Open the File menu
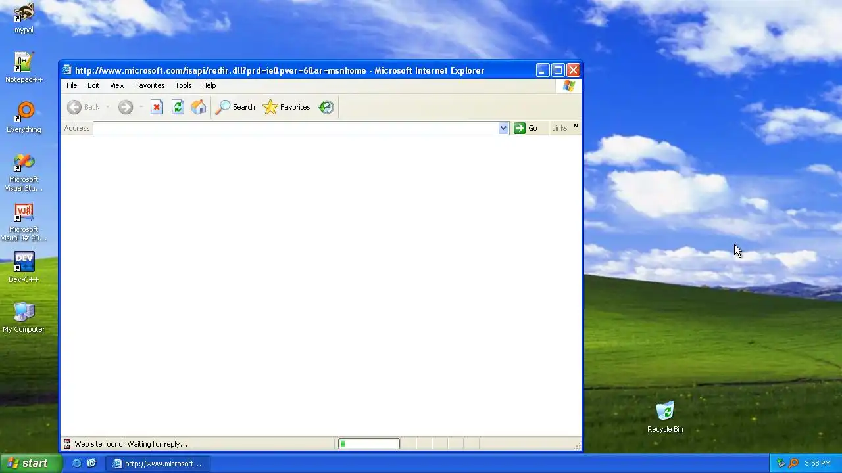The image size is (842, 473). click(72, 85)
